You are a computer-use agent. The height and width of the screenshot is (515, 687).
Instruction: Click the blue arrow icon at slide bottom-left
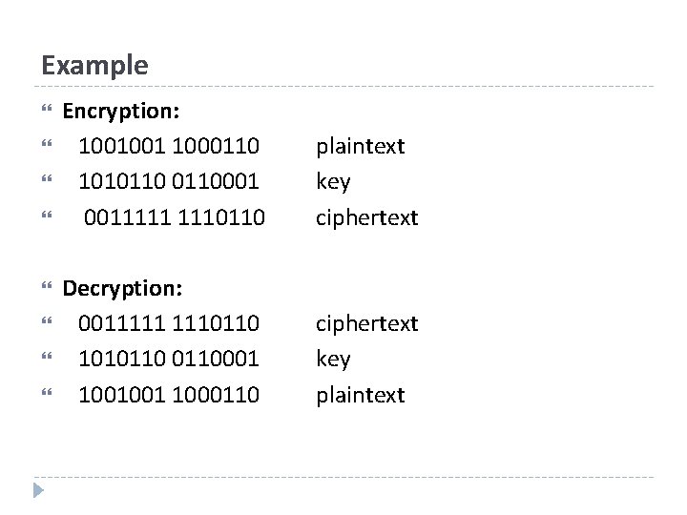click(37, 491)
